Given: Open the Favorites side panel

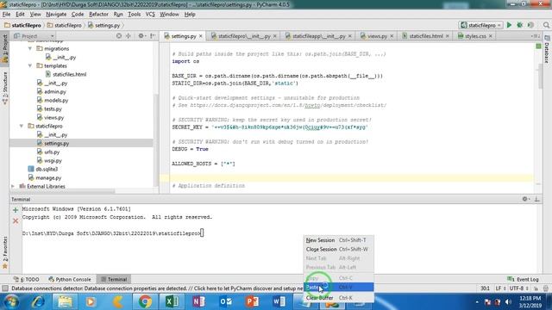Looking at the screenshot, I should (5, 252).
